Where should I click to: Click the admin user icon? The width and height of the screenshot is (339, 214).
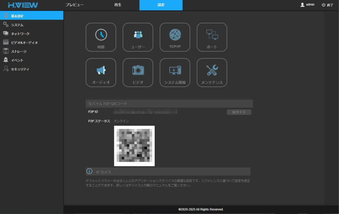[x=302, y=5]
